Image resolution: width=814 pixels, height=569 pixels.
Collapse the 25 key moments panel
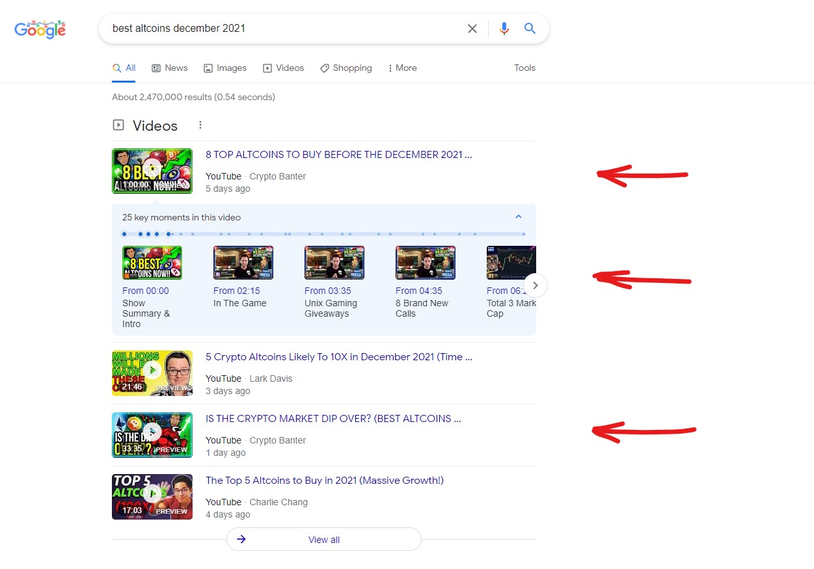(519, 217)
